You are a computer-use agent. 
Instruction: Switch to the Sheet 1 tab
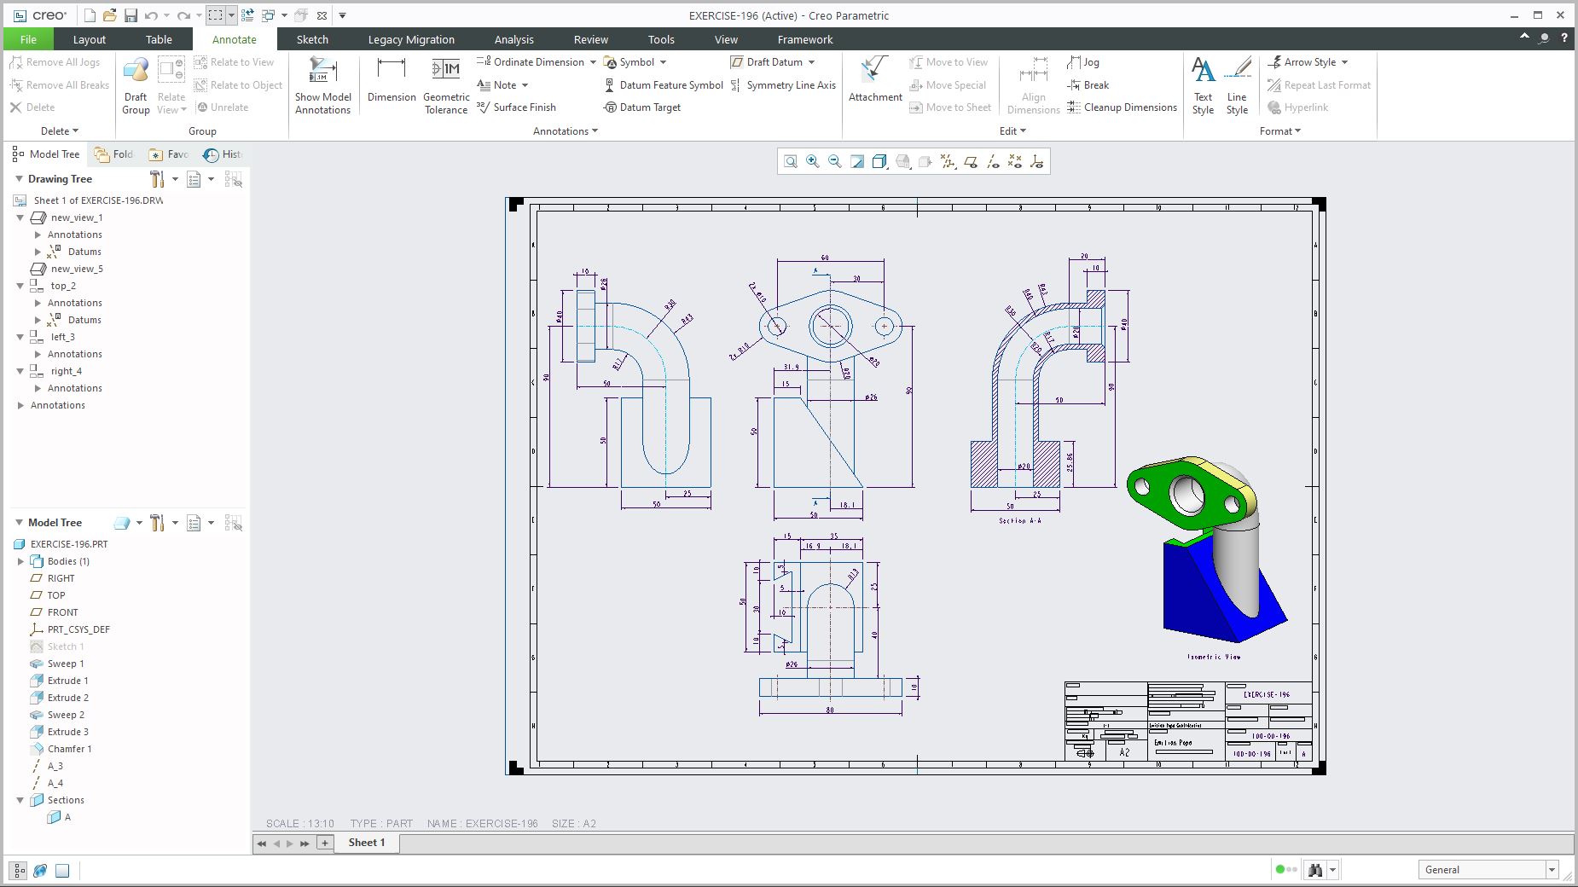(367, 843)
